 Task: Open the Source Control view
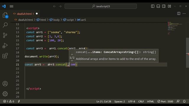click(5, 35)
